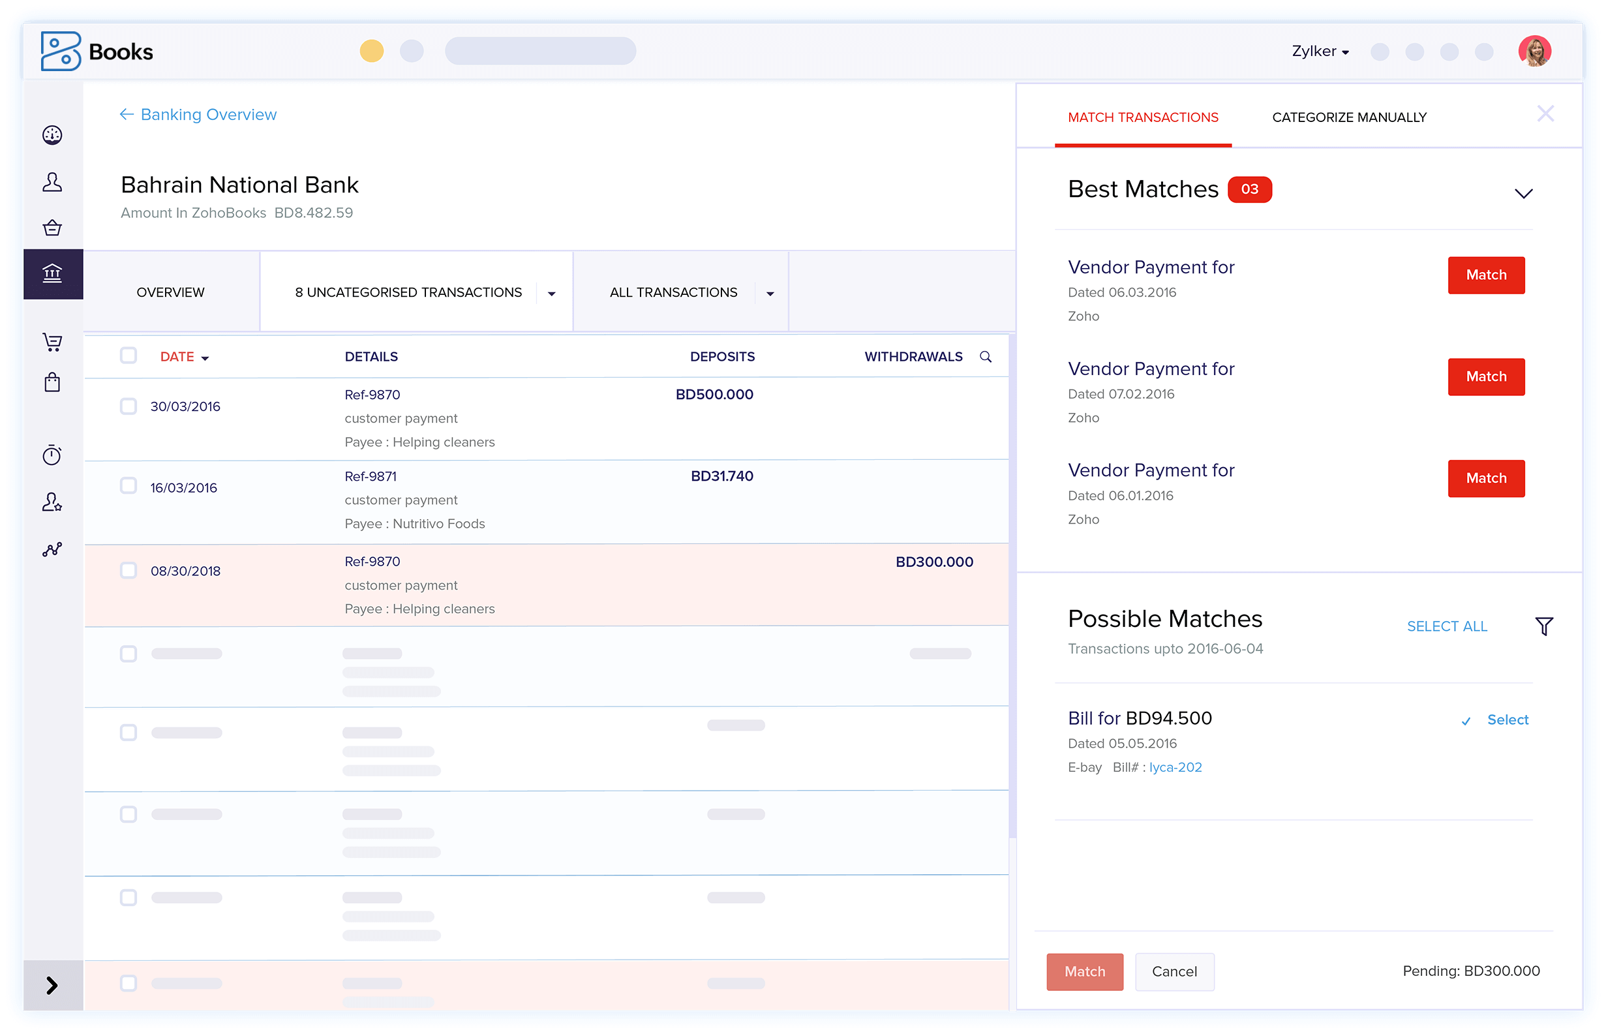Open Reports using the chart icon

[x=53, y=549]
